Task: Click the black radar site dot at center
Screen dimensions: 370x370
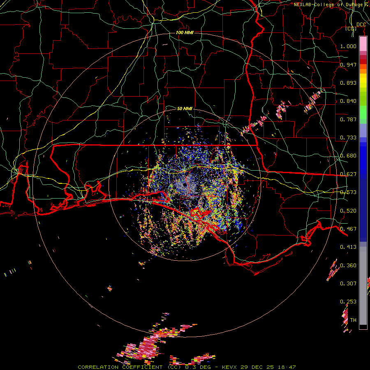Action: (x=185, y=185)
